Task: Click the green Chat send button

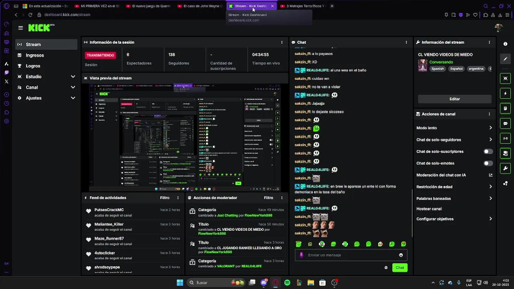Action: [400, 268]
